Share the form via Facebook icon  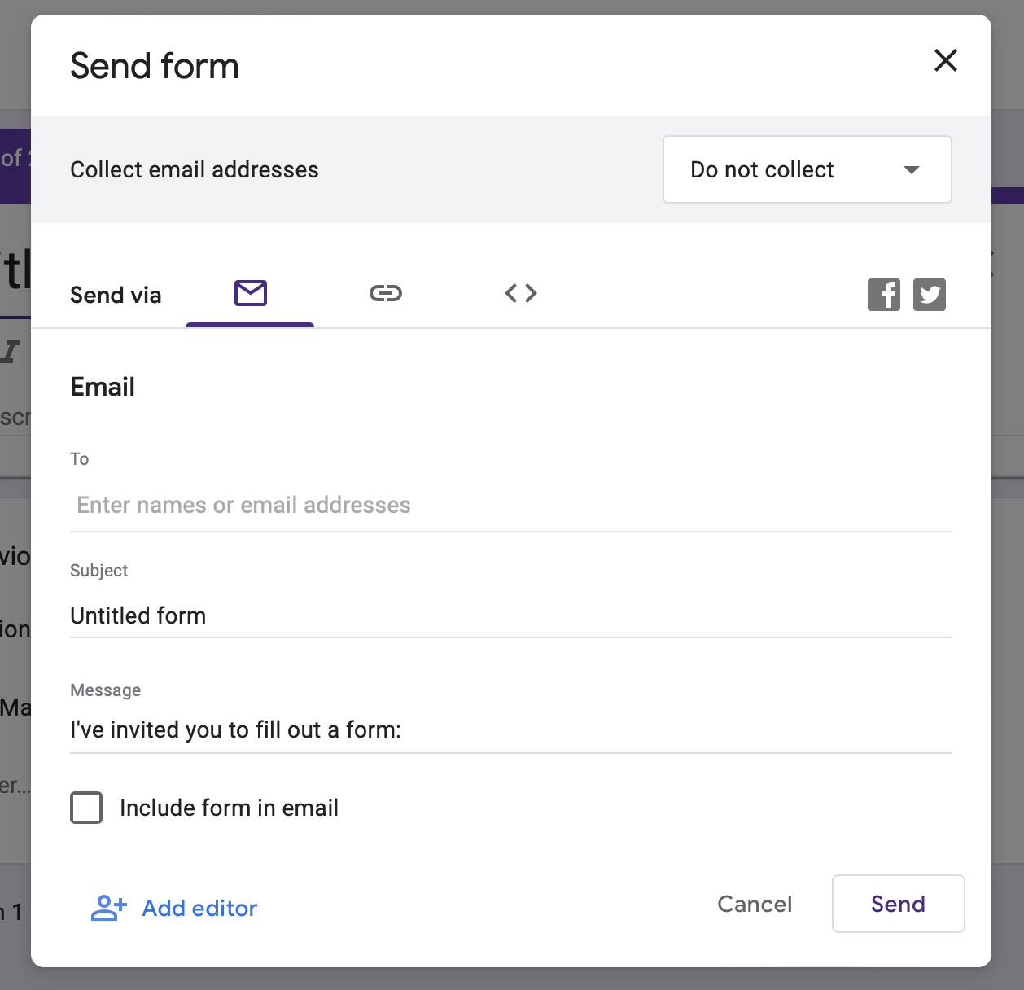click(884, 295)
